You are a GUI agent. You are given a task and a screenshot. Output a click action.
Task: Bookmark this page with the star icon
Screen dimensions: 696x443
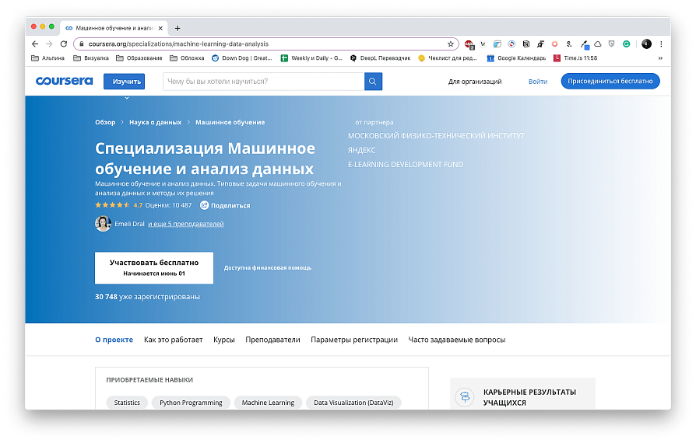pos(451,44)
